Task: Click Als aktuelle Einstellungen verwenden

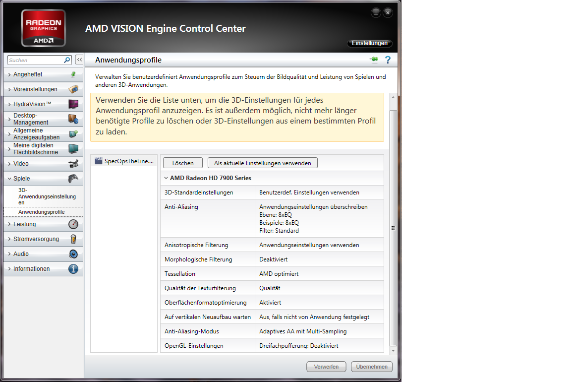Action: 263,163
